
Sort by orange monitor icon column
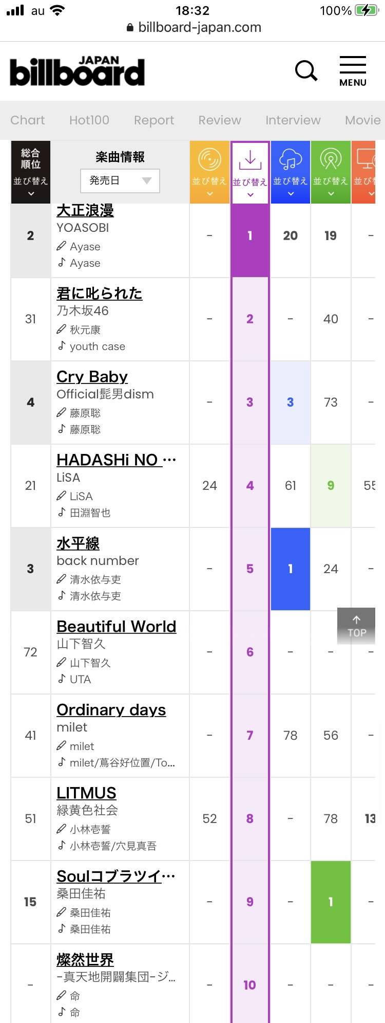(364, 172)
